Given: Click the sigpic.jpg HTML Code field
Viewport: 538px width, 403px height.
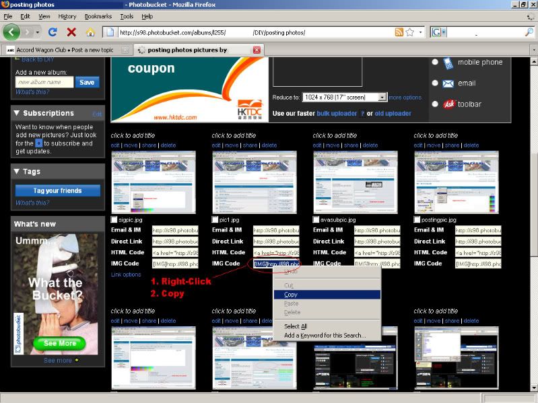Looking at the screenshot, I should (x=175, y=252).
